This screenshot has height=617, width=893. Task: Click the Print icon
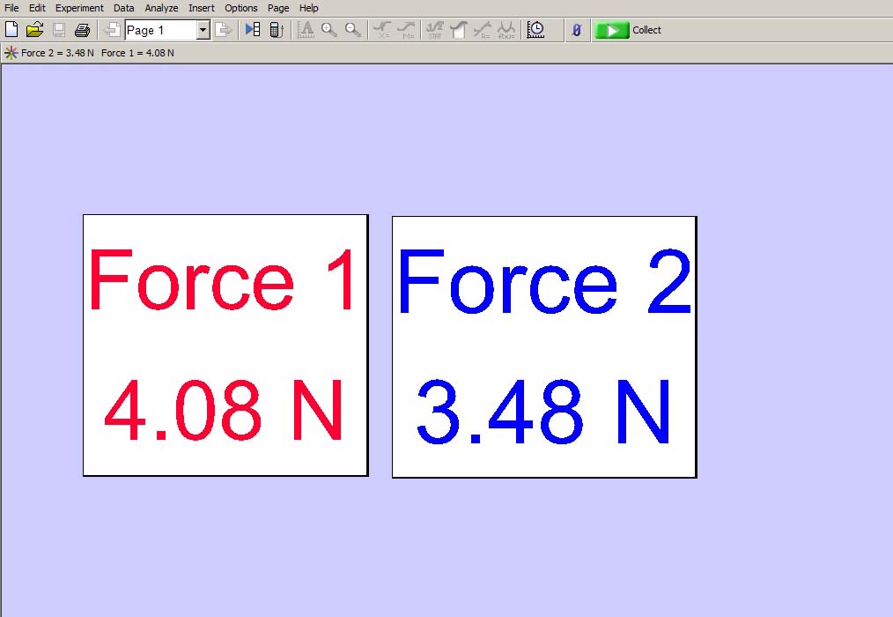(82, 30)
